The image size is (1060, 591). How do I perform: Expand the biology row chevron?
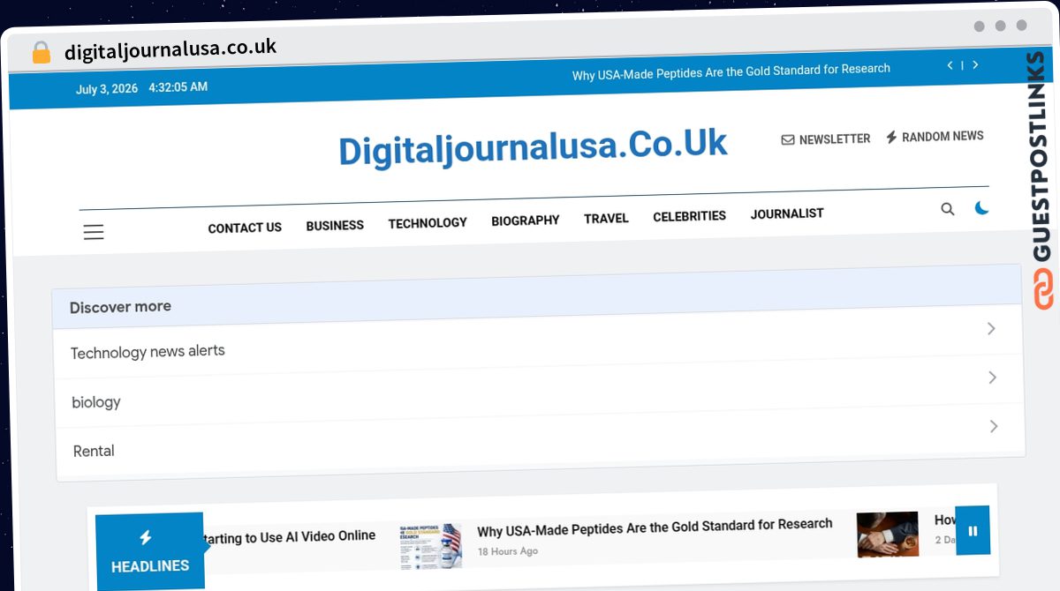(992, 378)
